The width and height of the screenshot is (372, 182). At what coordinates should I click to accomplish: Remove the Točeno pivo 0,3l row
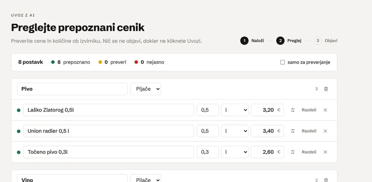pos(325,152)
